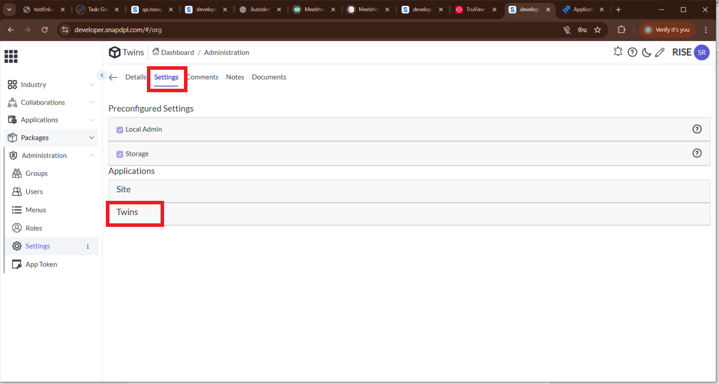Collapse the Administration menu chevron
Screen dimensions: 719x384
[x=91, y=155]
